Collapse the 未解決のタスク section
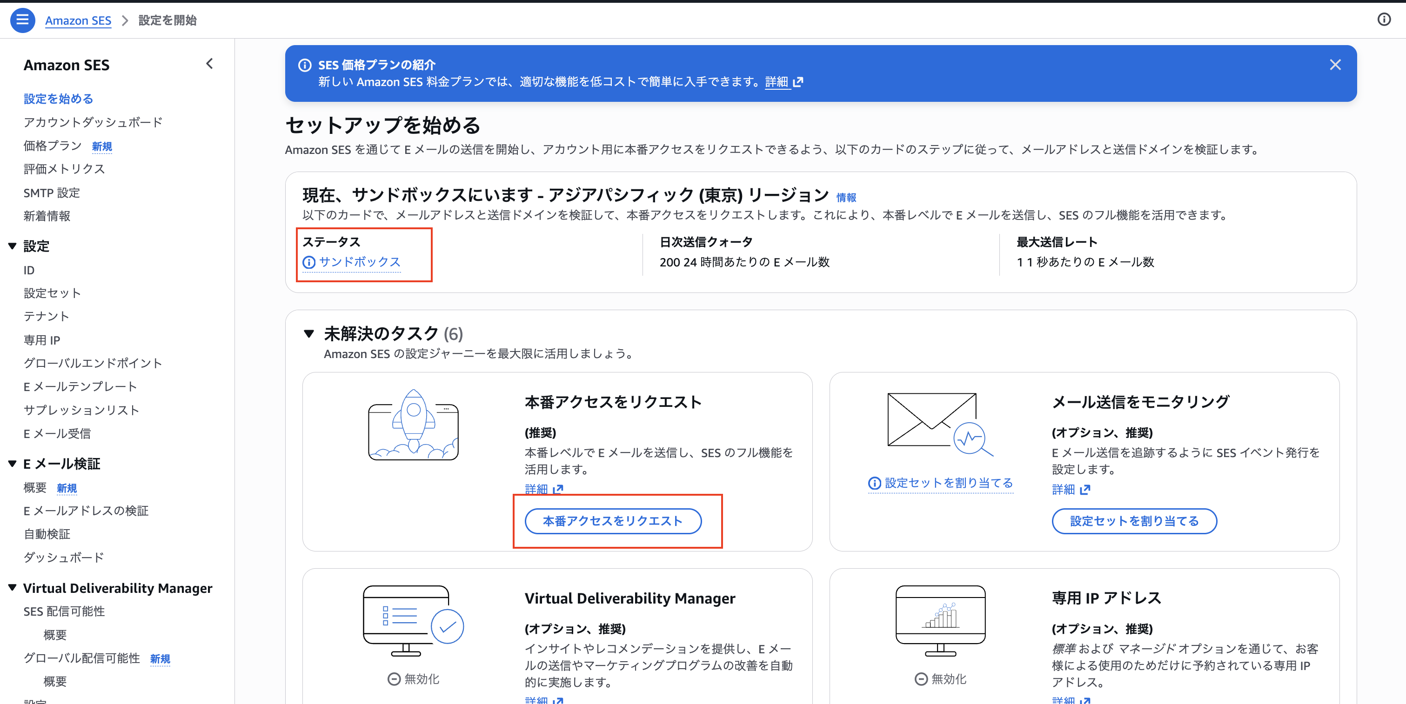 pyautogui.click(x=309, y=334)
